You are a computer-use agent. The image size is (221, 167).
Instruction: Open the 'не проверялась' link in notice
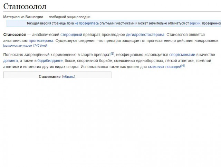(x=87, y=23)
